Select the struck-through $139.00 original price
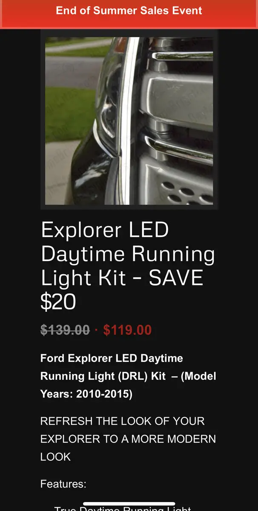The image size is (258, 511). 65,330
